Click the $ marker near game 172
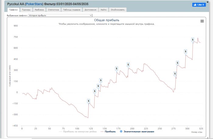 117,69
